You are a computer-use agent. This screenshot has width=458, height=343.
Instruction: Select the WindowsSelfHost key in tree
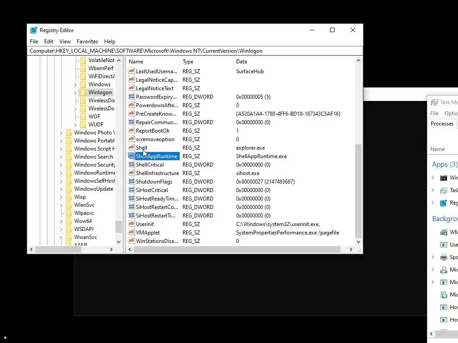point(94,181)
